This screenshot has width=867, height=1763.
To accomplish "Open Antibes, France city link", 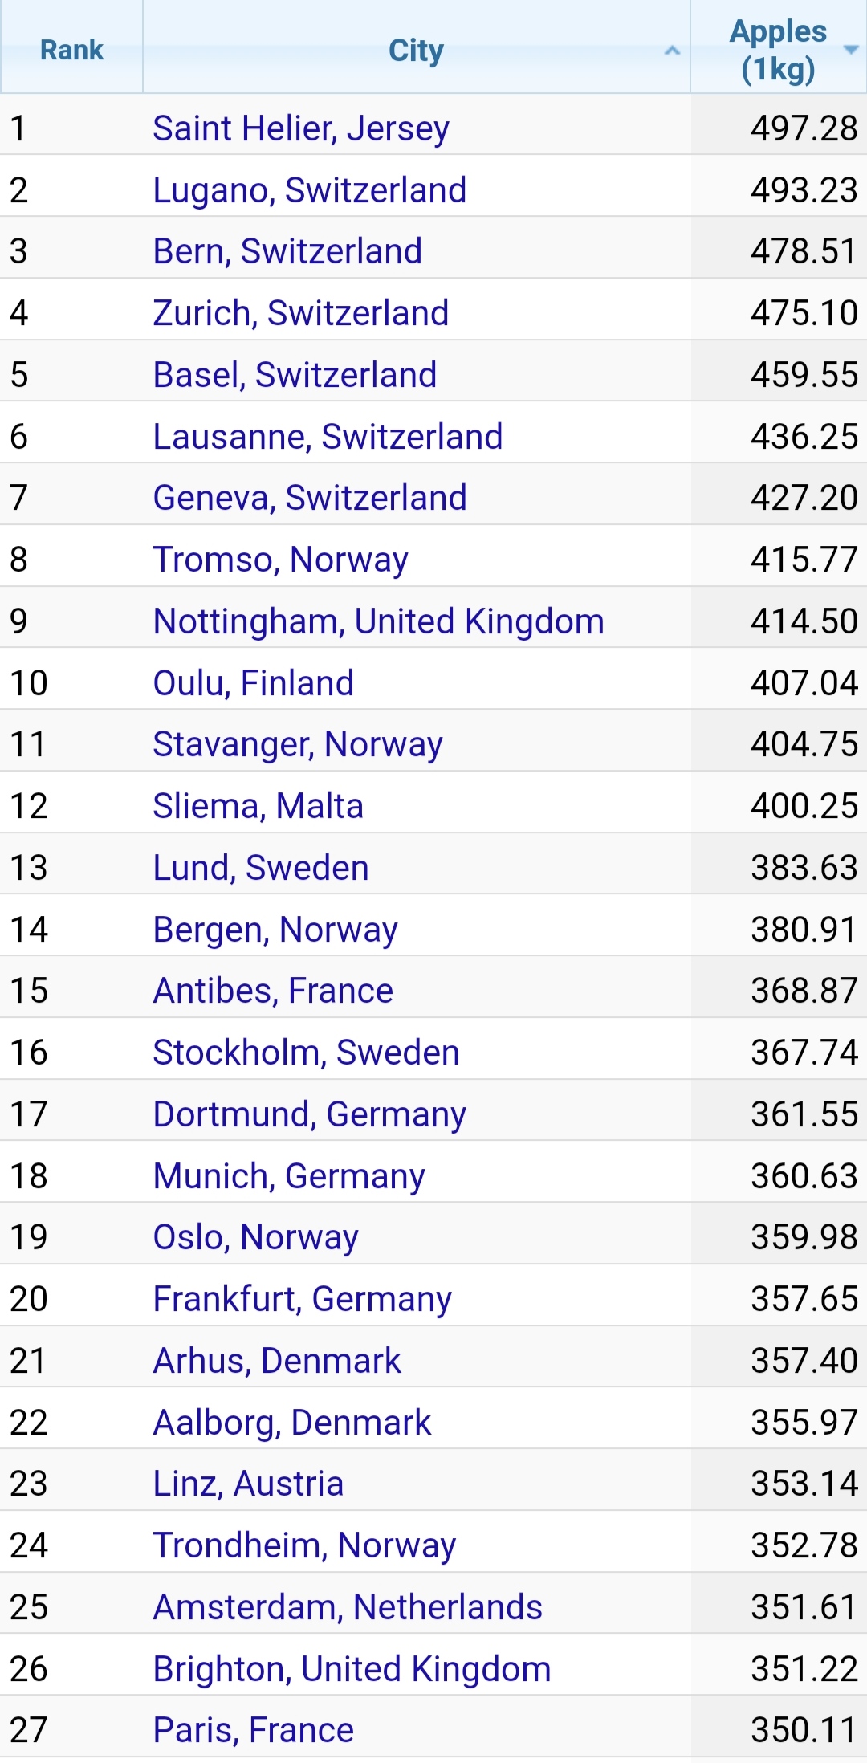I will click(273, 991).
